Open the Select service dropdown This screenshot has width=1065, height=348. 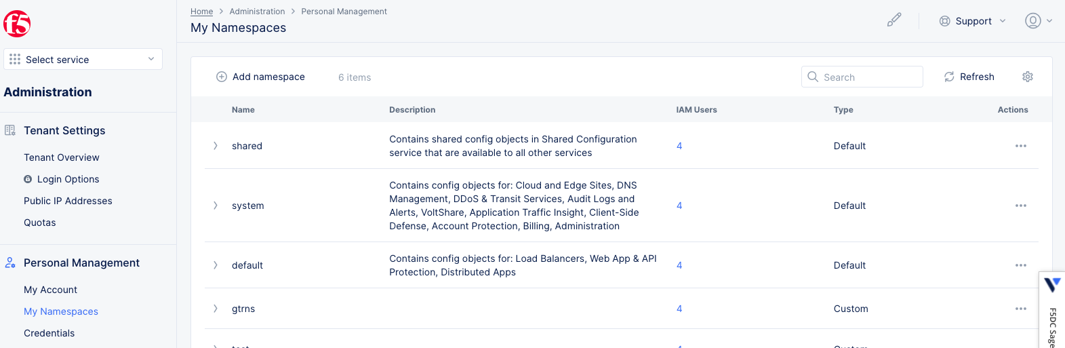pyautogui.click(x=83, y=59)
